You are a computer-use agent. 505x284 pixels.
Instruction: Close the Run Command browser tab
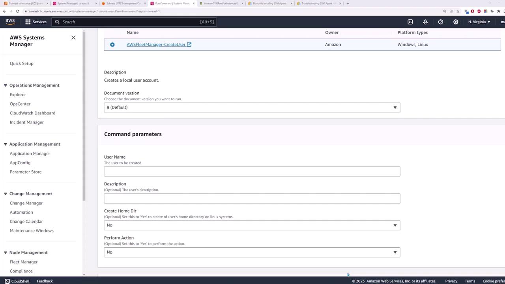pos(194,4)
